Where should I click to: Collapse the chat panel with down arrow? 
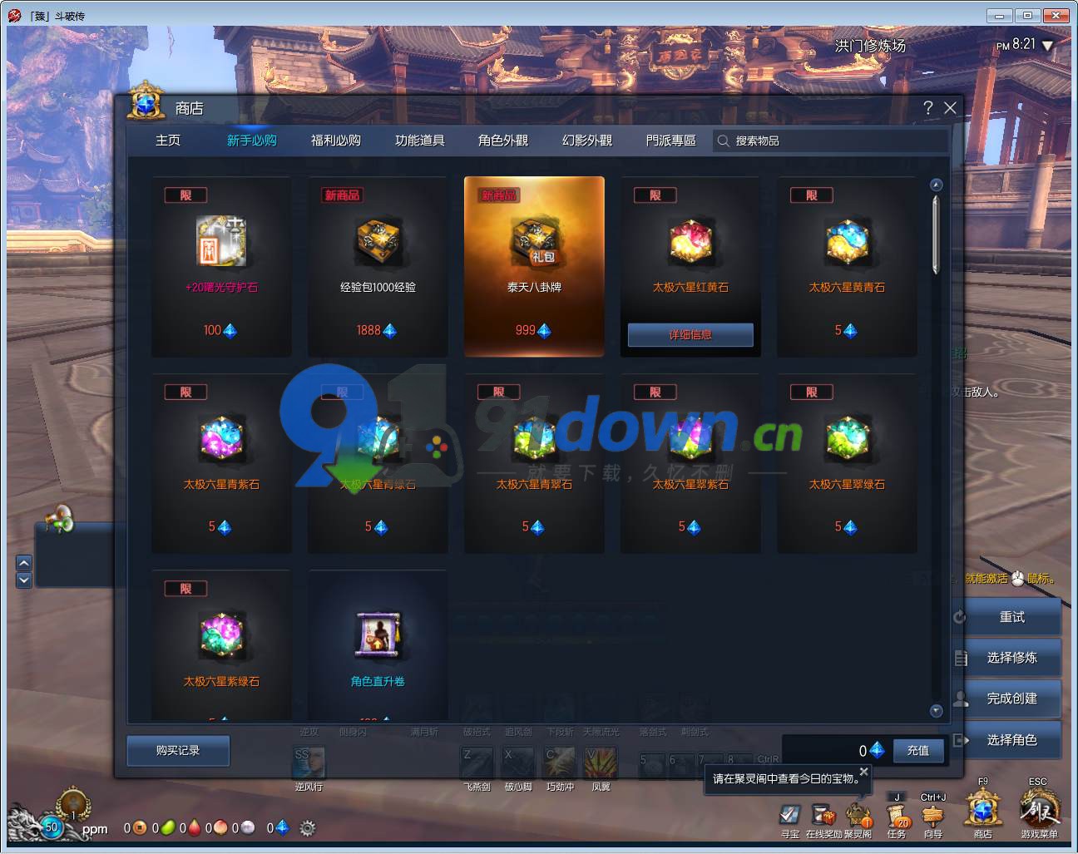[x=23, y=580]
